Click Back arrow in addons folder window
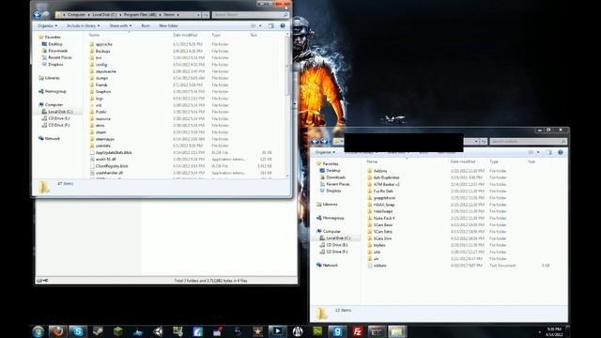Image resolution: width=601 pixels, height=338 pixels. [316, 142]
